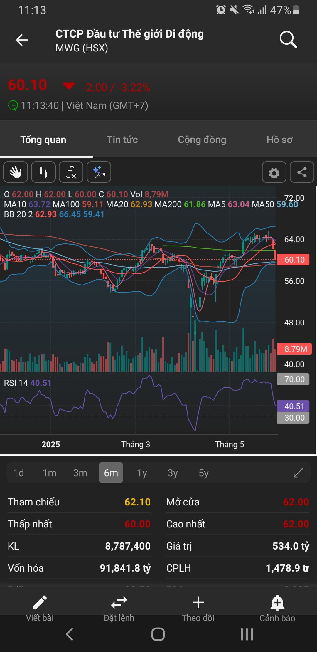Open the fx indicators menu

point(71,172)
